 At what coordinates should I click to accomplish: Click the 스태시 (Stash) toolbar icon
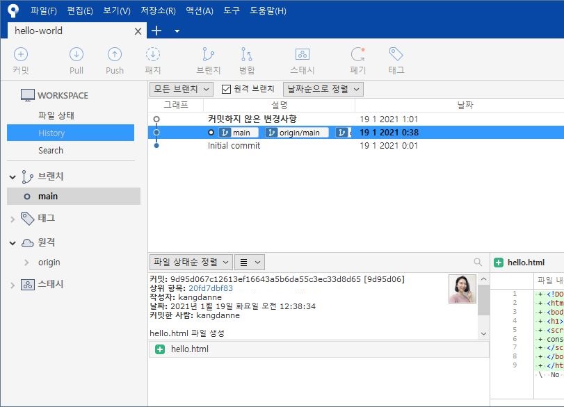[302, 54]
